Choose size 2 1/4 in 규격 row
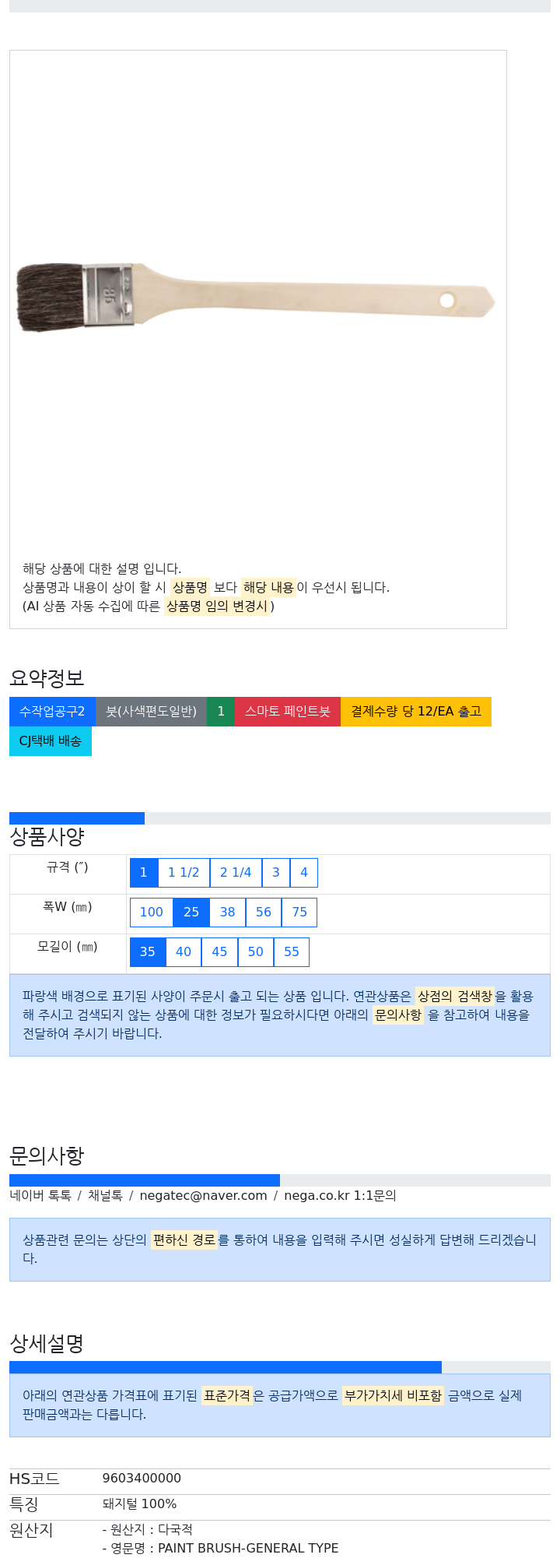Screen dimensions: 560x1558 [x=236, y=873]
